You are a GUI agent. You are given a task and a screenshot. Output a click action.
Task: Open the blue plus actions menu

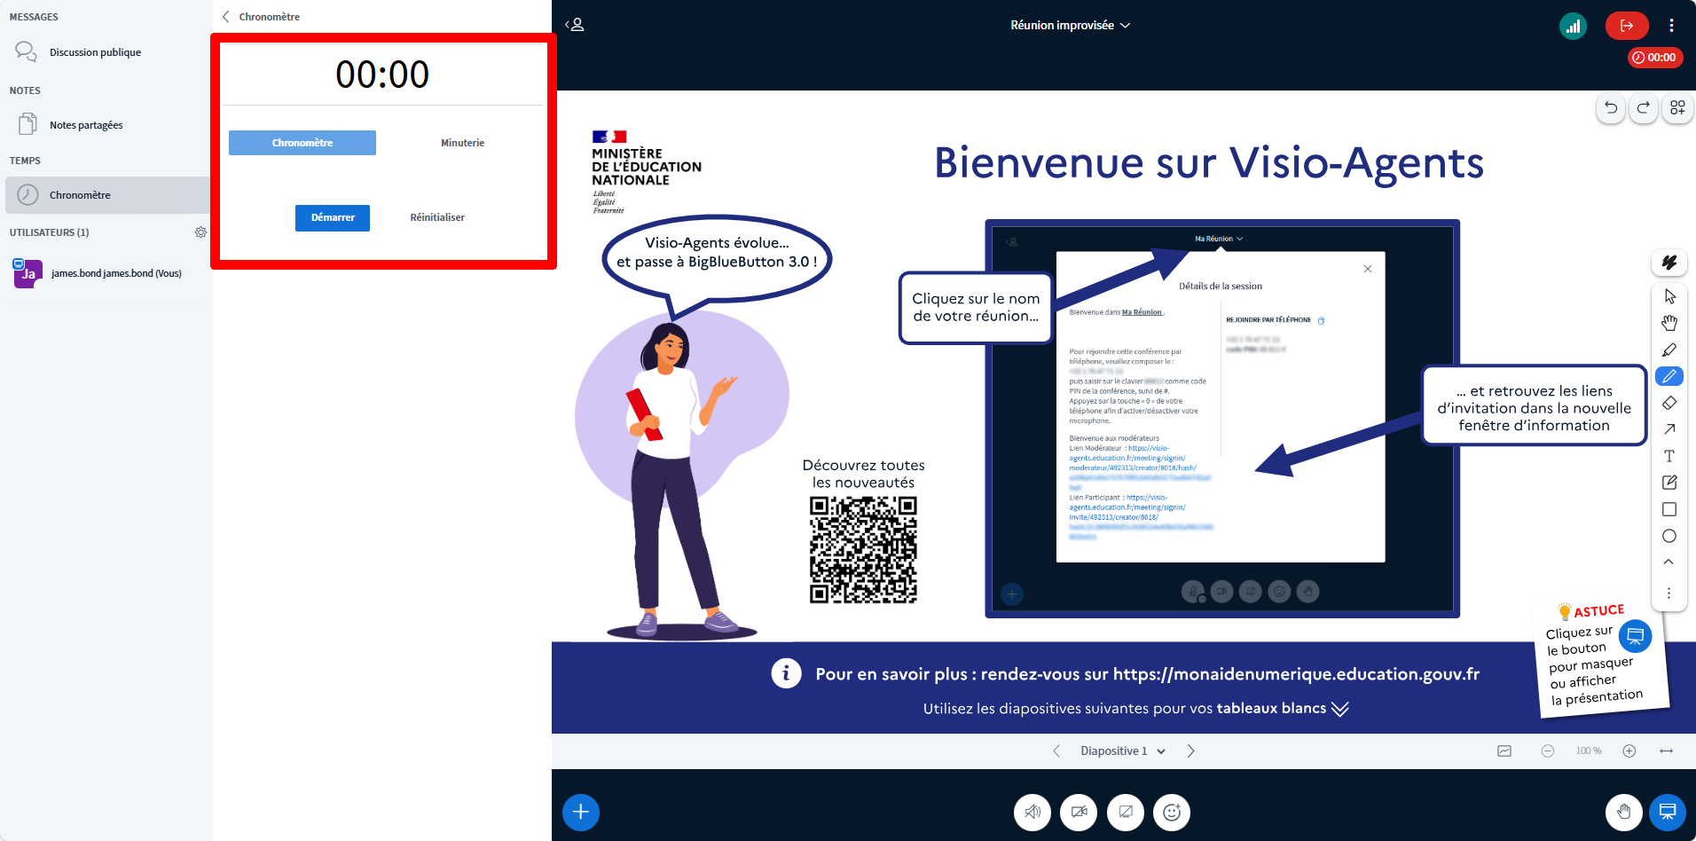tap(581, 812)
